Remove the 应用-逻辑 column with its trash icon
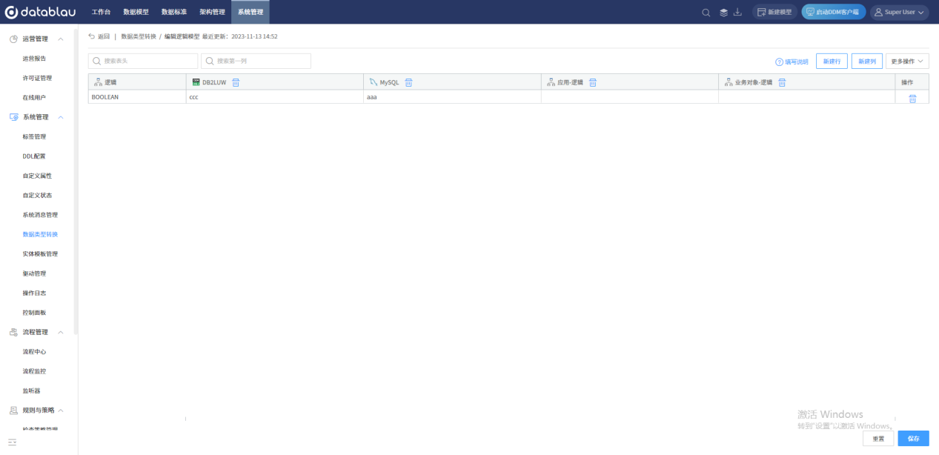This screenshot has width=939, height=455. point(593,82)
